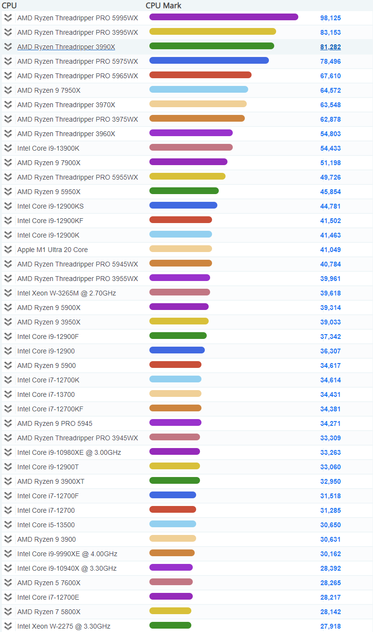This screenshot has width=373, height=632.
Task: Open the Intel Core i9-13900K link
Action: pos(48,148)
